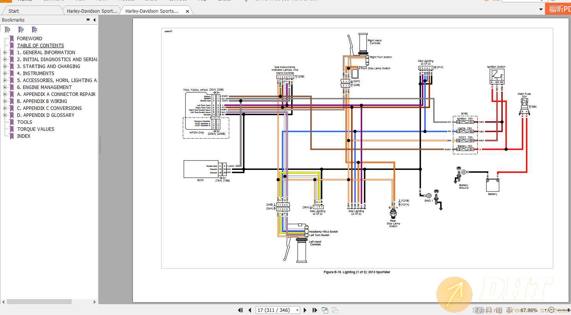
Task: Click Rear Stop Lamp Switch label
Action: [x=393, y=223]
